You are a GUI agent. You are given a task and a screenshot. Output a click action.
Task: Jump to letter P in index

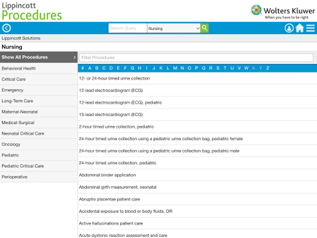coord(197,68)
